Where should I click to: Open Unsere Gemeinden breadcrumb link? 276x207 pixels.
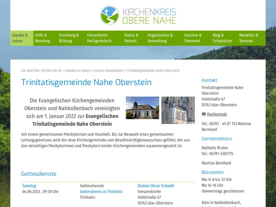108,71
